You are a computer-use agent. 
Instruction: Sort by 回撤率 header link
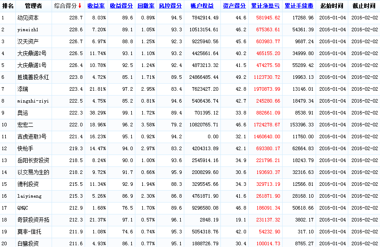[146, 6]
